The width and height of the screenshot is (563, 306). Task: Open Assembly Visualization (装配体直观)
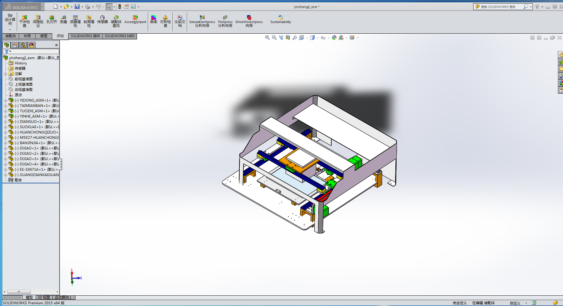point(116,21)
